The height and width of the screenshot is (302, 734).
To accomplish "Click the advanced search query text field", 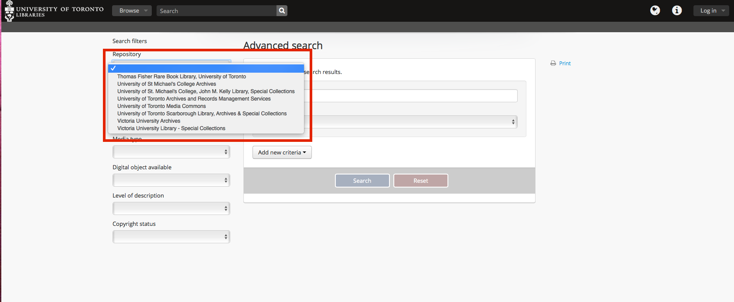I will (x=411, y=96).
